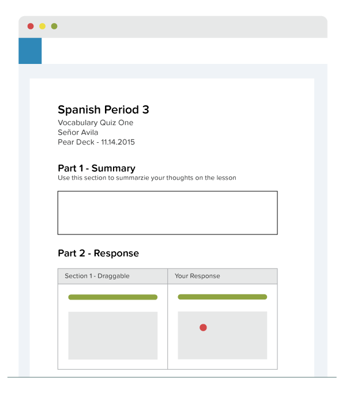346x394 pixels.
Task: Click the red close window dot
Action: pos(31,26)
